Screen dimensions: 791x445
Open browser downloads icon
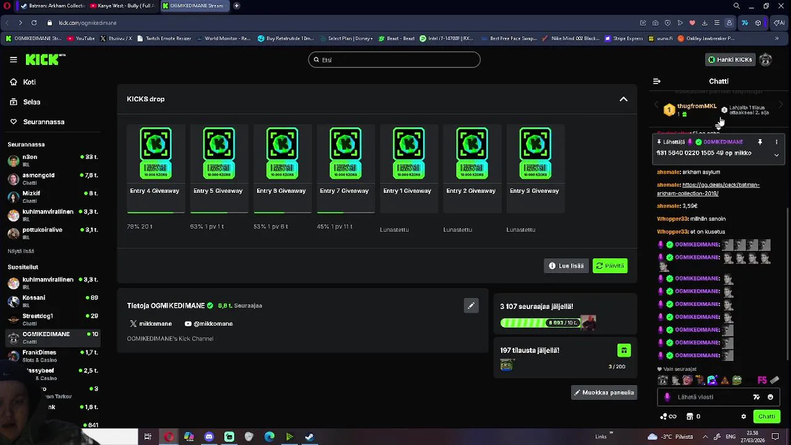point(704,23)
